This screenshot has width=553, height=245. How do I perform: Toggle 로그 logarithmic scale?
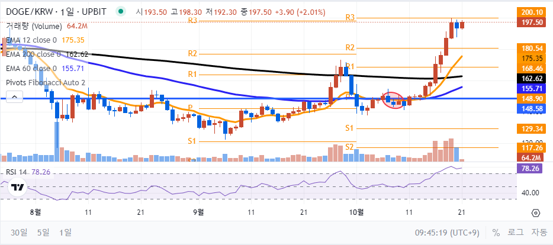[x=515, y=233]
